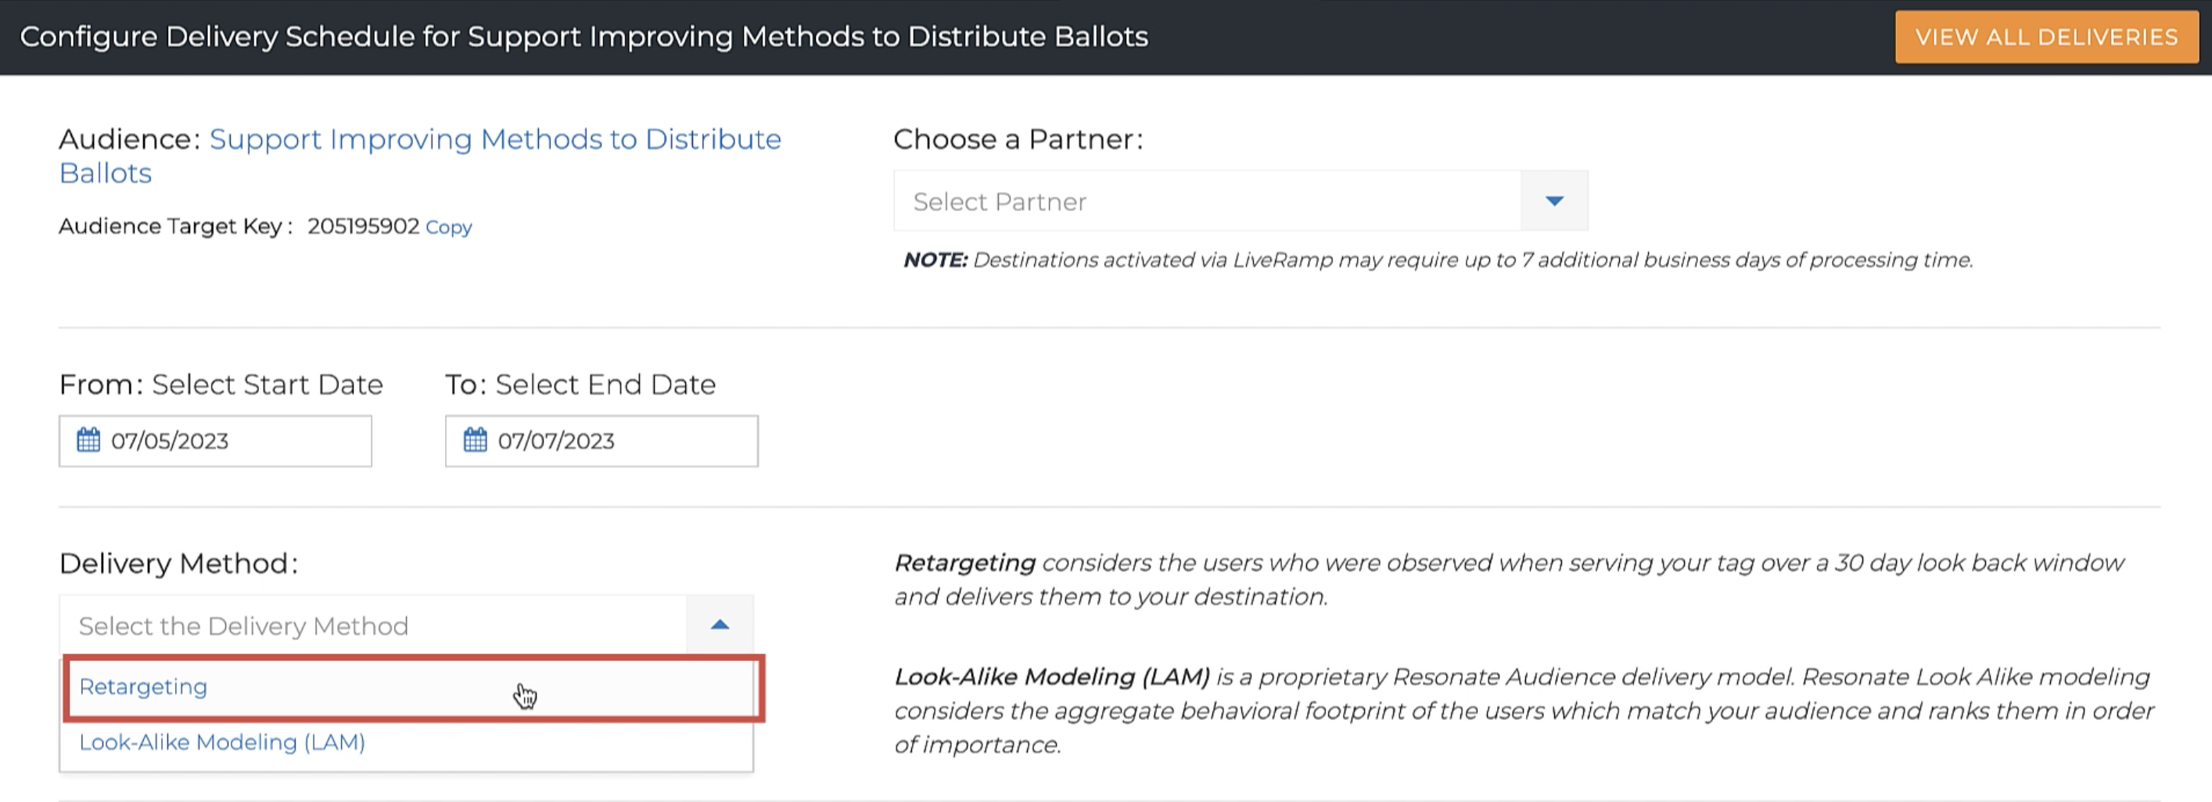Copy the Audience Target Key
This screenshot has height=802, width=2212.
click(x=448, y=227)
